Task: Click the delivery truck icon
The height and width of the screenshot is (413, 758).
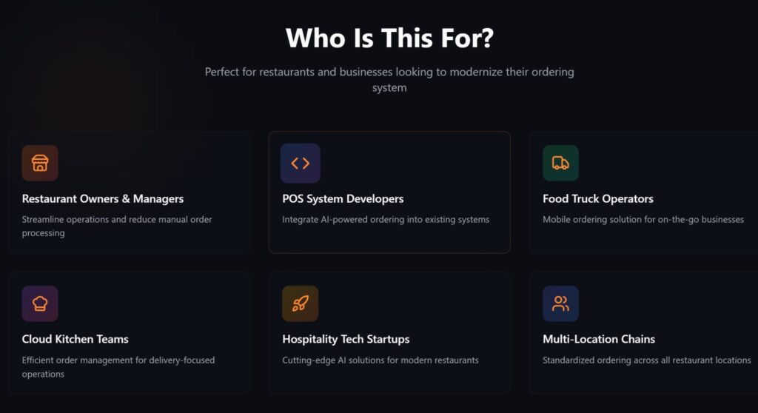Action: [x=560, y=163]
